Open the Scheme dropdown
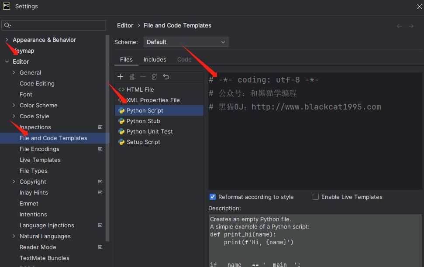Image resolution: width=424 pixels, height=267 pixels. pyautogui.click(x=186, y=42)
